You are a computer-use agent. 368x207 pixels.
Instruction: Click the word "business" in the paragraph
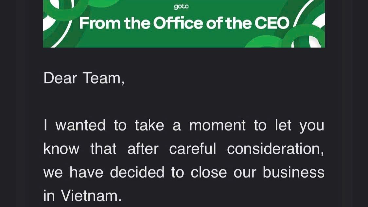point(293,172)
